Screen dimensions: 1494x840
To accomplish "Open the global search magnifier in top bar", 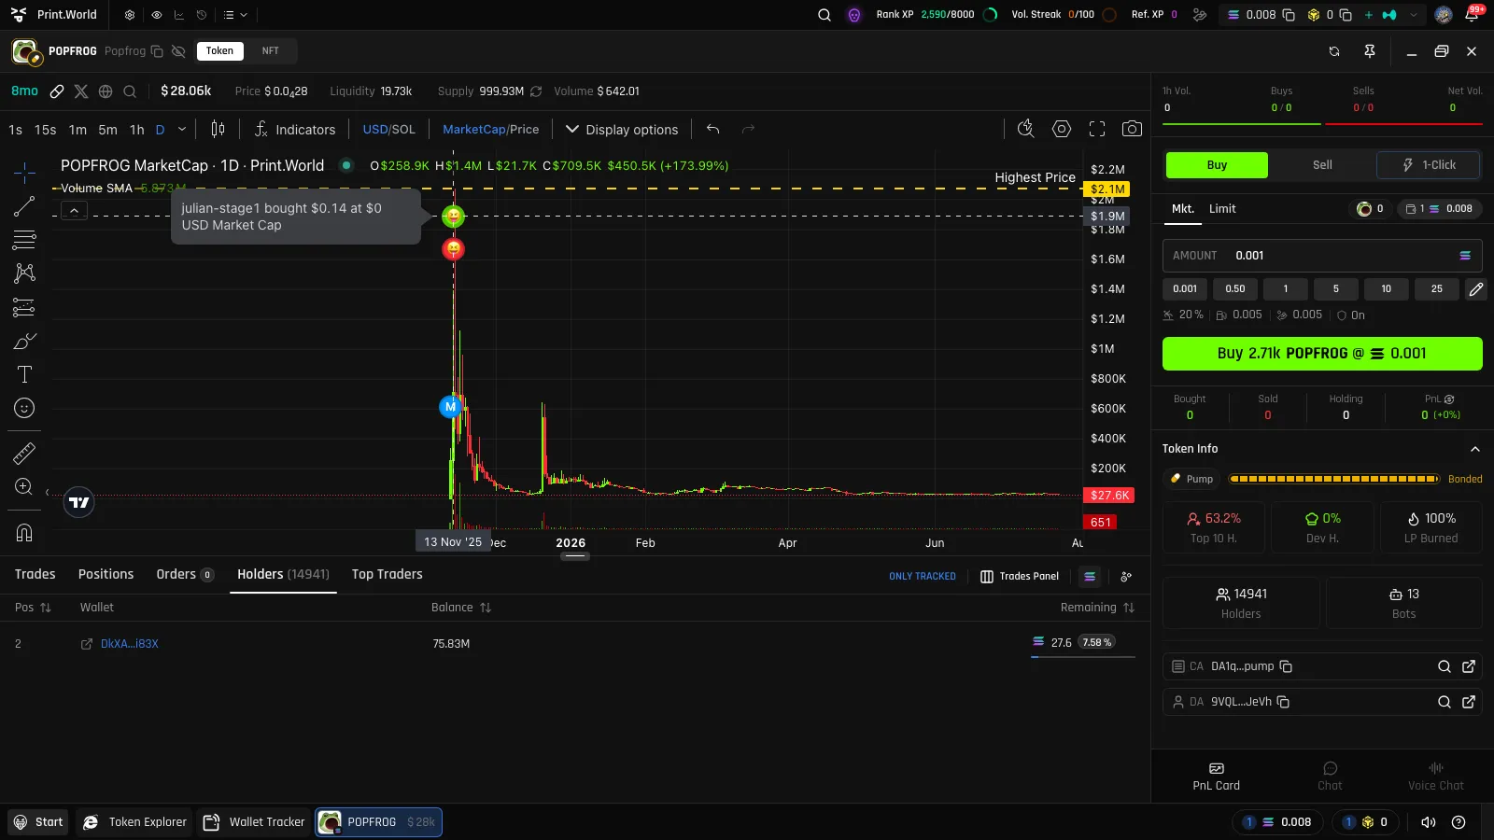I will tap(825, 15).
